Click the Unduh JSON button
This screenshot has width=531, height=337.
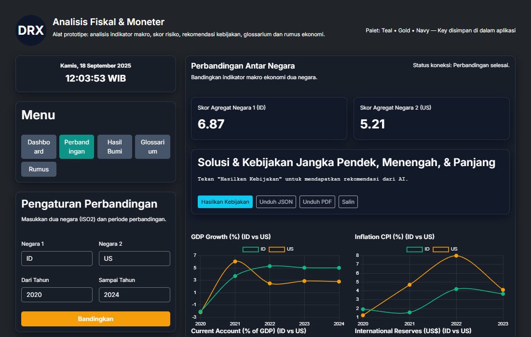click(276, 202)
